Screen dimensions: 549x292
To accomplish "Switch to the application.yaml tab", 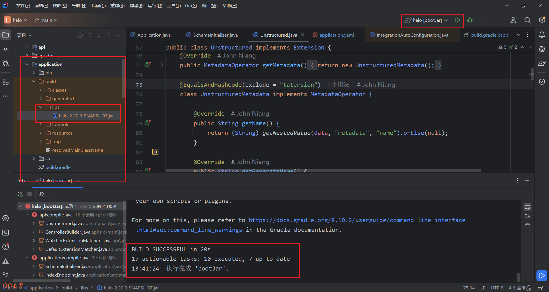I will pyautogui.click(x=336, y=35).
